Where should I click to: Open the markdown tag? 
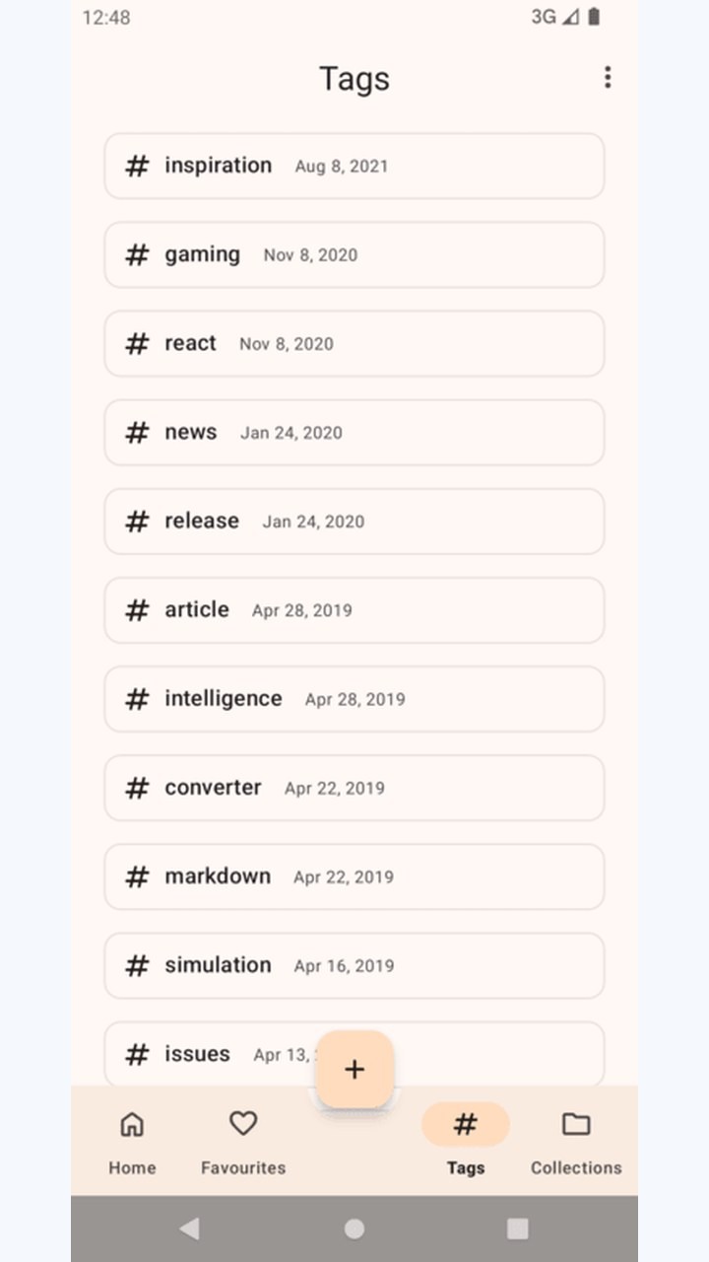point(354,876)
